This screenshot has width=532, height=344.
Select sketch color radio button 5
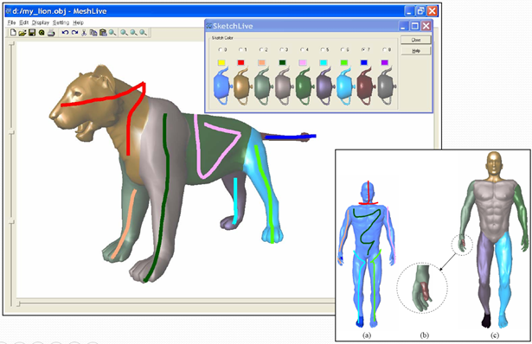click(324, 49)
